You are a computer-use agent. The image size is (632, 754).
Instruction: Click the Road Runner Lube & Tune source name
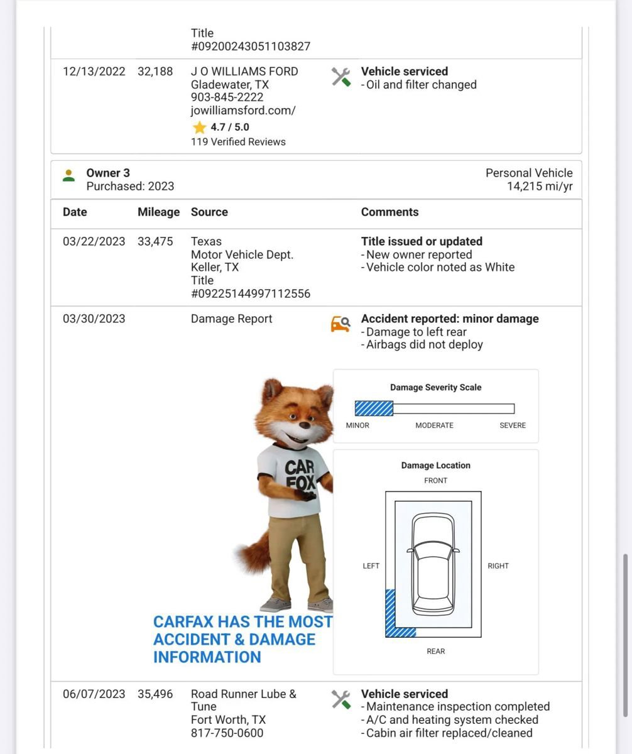[x=243, y=700]
